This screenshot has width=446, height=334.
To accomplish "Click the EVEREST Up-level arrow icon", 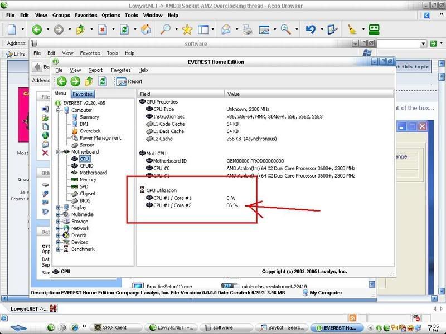I will 89,81.
